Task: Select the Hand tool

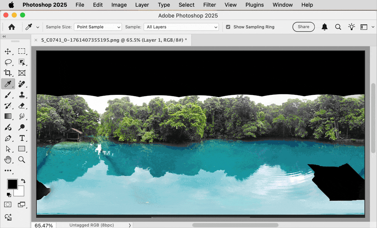Action: tap(8, 159)
